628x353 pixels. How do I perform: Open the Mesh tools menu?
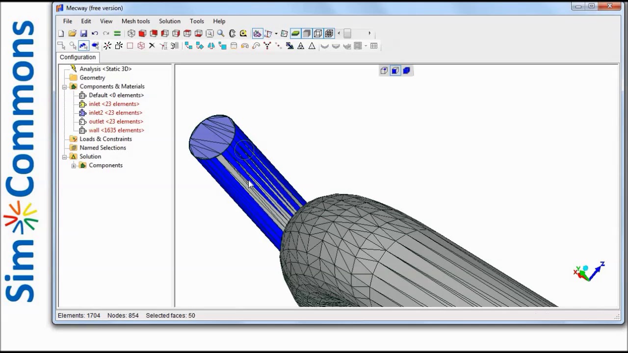136,21
